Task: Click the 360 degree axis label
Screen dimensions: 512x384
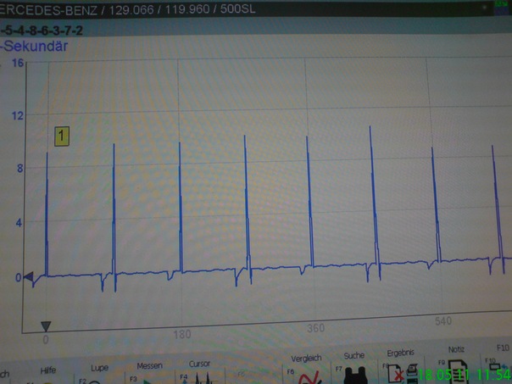Action: point(315,328)
